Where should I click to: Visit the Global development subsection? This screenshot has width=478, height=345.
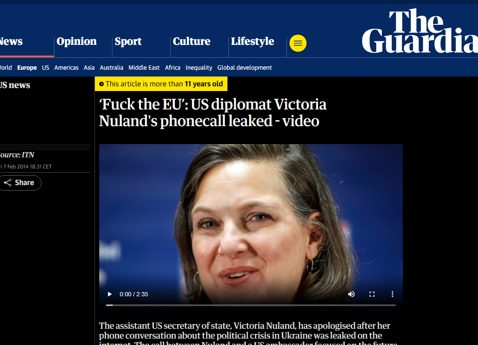click(x=245, y=68)
